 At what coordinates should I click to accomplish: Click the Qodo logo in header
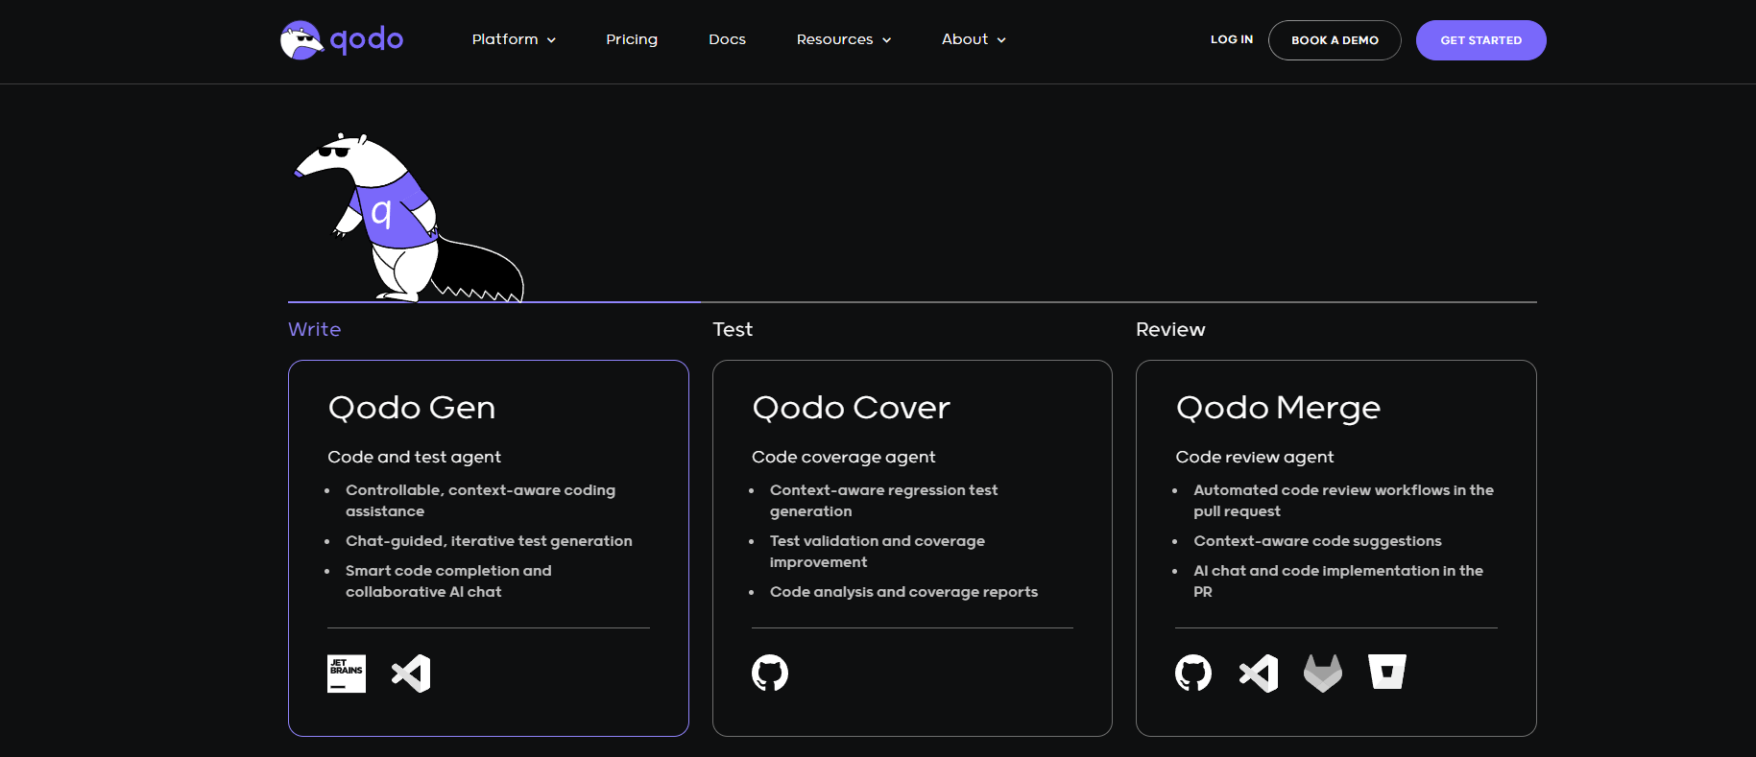point(341,40)
